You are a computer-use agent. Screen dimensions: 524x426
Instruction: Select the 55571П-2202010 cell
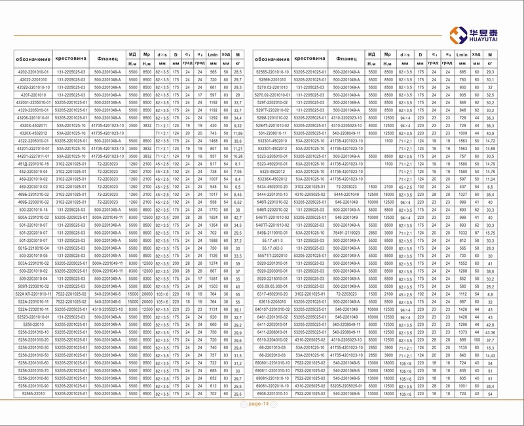click(x=272, y=256)
